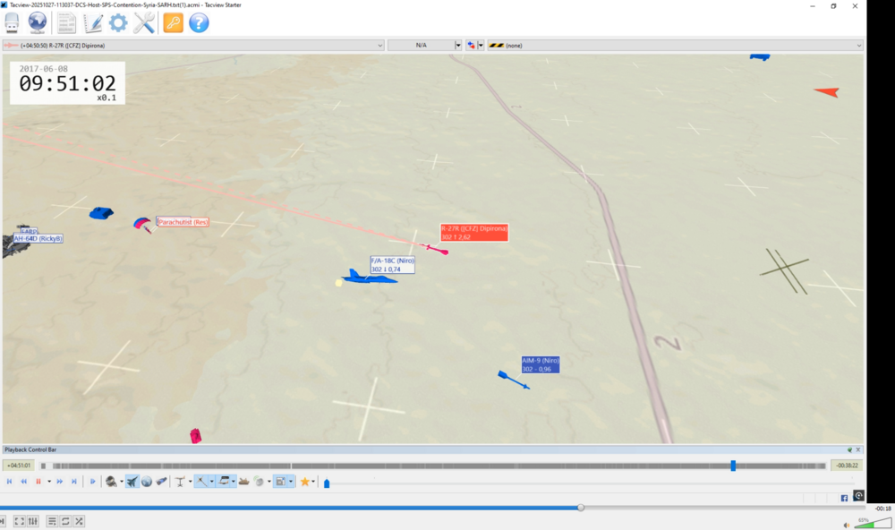
Task: Open the blue gear options icon
Action: [x=118, y=23]
